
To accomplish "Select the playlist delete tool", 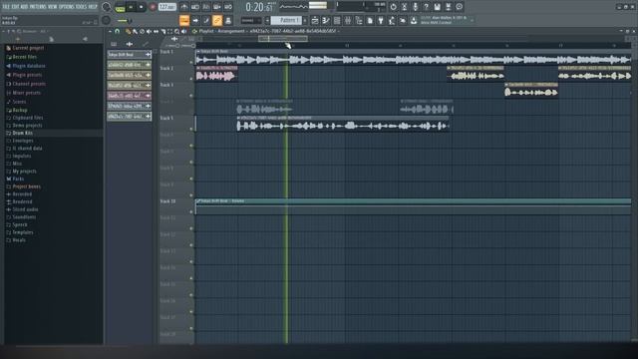I will pos(142,31).
